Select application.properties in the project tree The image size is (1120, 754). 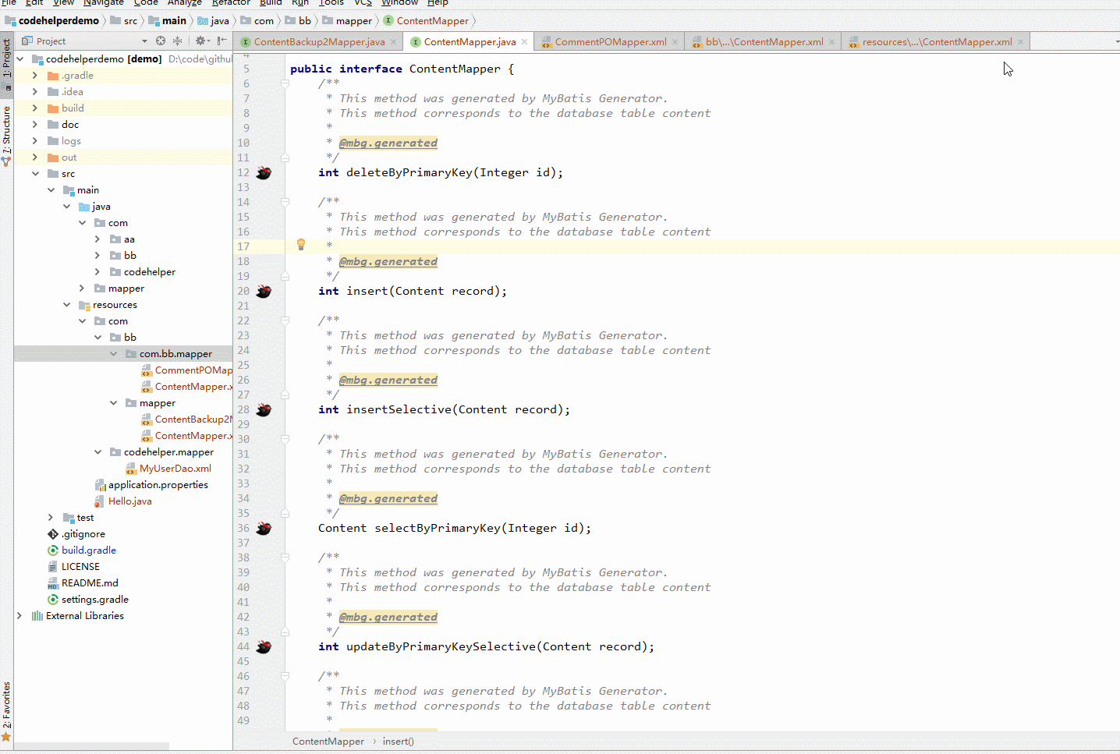point(158,485)
